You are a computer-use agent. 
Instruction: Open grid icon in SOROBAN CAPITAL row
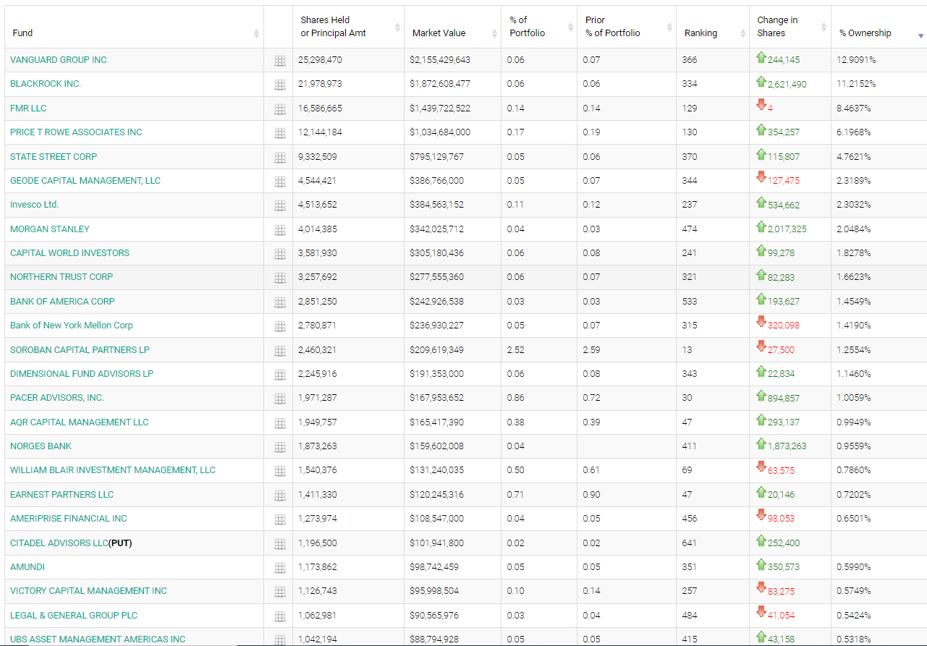click(x=280, y=351)
